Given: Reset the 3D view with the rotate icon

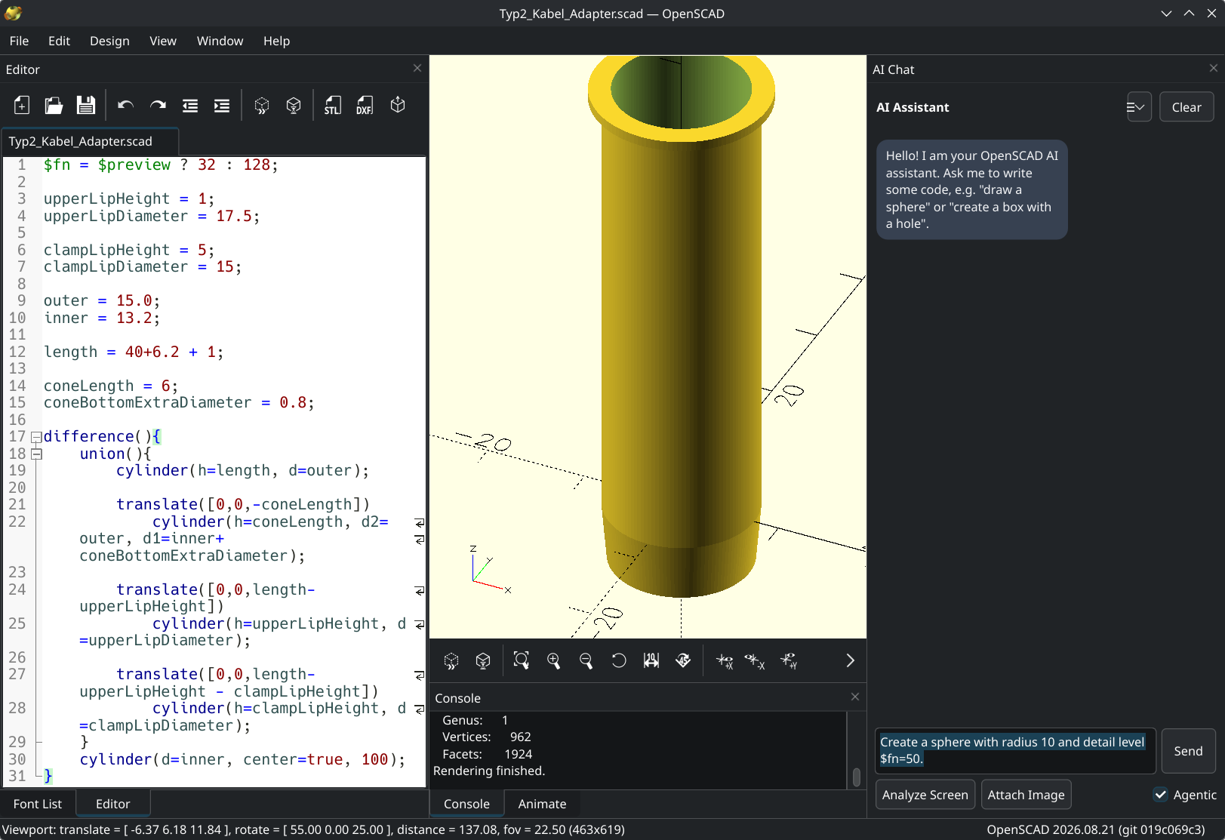Looking at the screenshot, I should click(618, 661).
